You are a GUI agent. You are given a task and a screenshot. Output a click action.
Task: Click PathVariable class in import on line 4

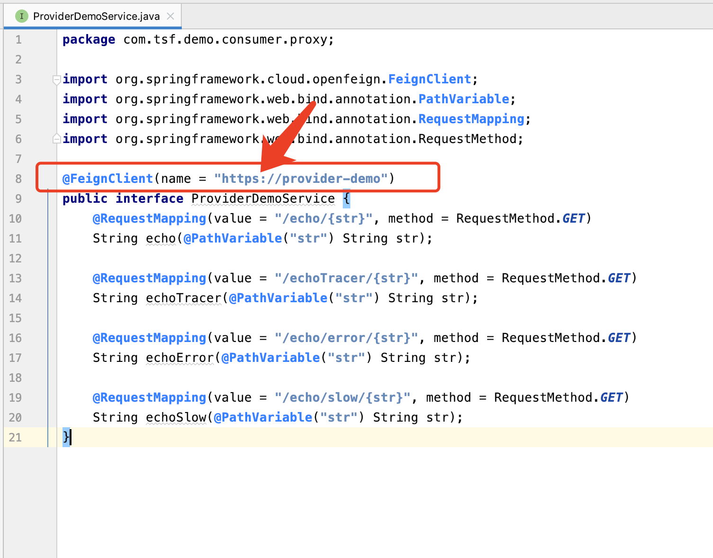[x=463, y=99]
